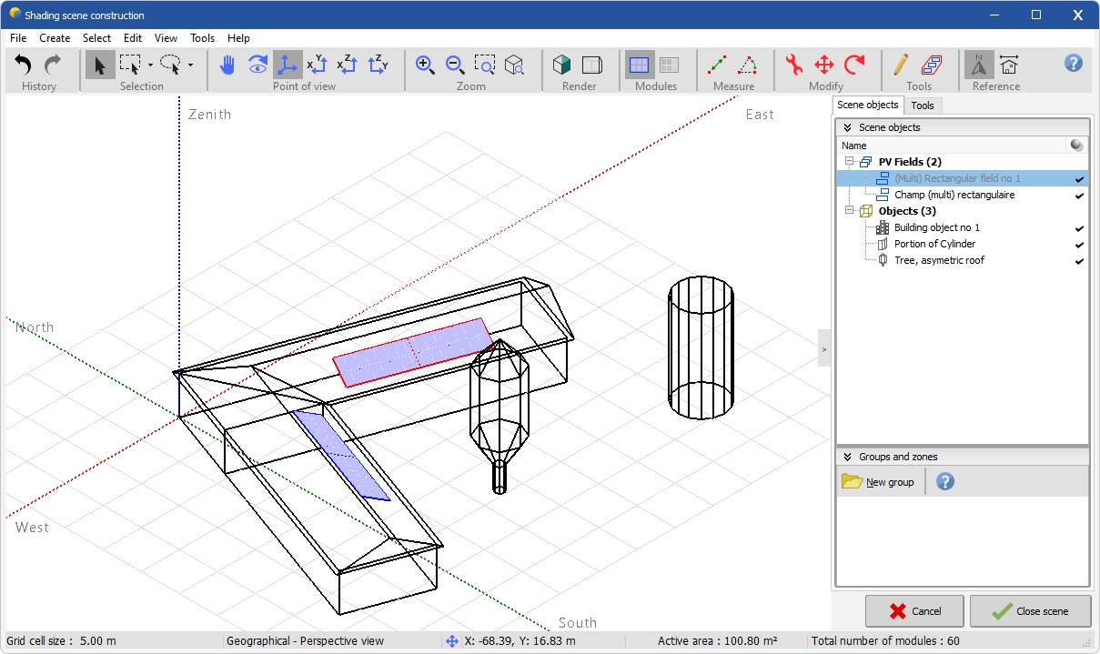Select the rotate object tool

pos(854,65)
